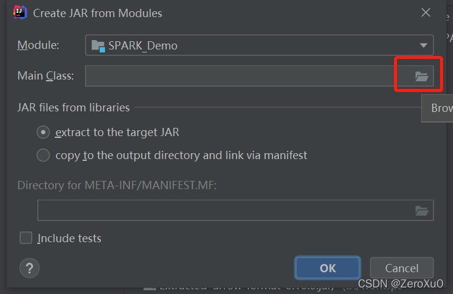Click the SPARK_Demo module folder icon
Screen dimensions: 453x294
(99, 46)
